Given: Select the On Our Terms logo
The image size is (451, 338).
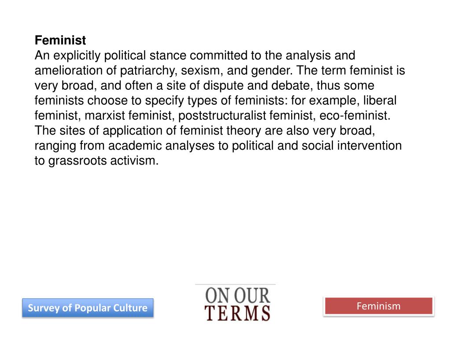Looking at the screenshot, I should point(237,304).
